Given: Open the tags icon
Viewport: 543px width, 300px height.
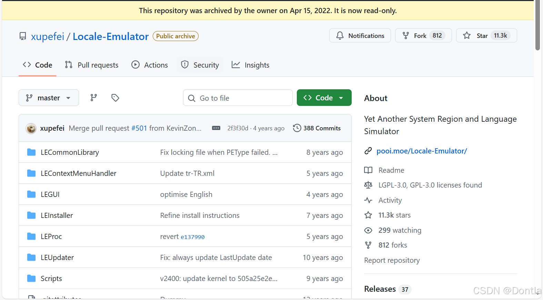Looking at the screenshot, I should pos(115,98).
